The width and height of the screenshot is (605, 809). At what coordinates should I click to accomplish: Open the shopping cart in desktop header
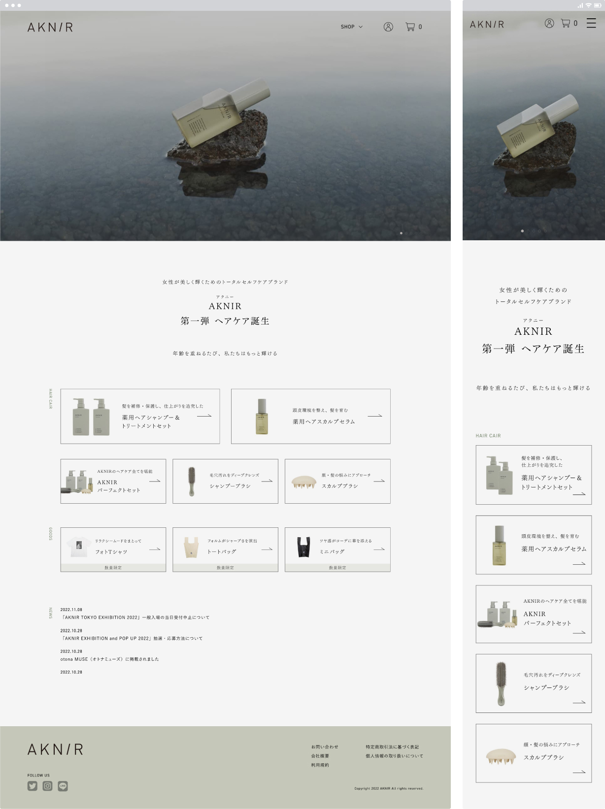pos(413,27)
